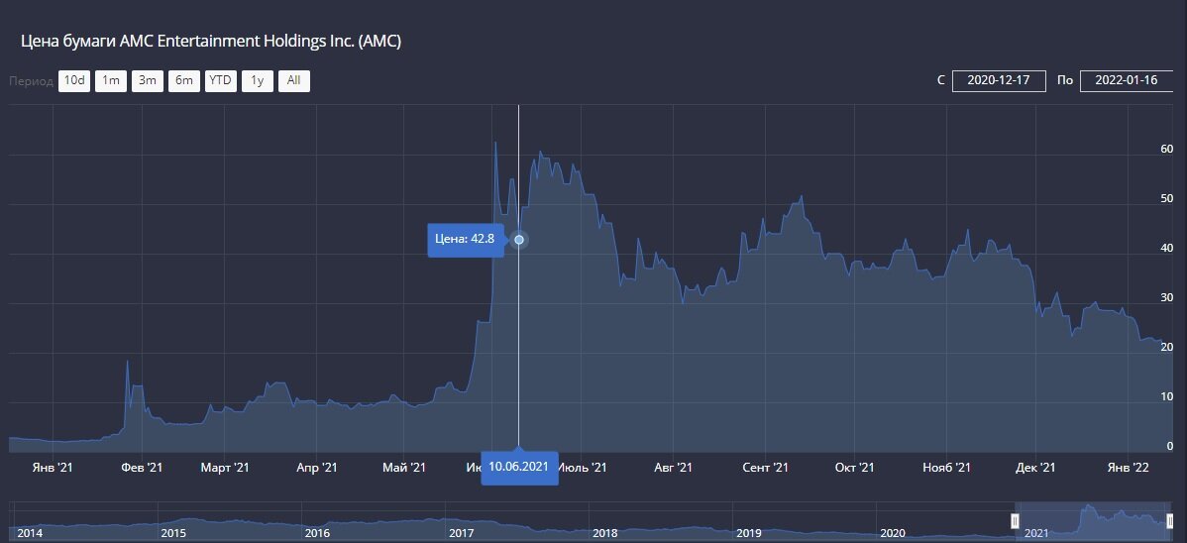Screen dimensions: 1187x543
Task: Click the 'Окт '21' axis label
Action: coord(855,468)
